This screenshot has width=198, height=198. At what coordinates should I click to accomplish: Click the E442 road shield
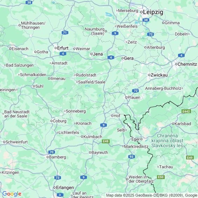click(186, 111)
